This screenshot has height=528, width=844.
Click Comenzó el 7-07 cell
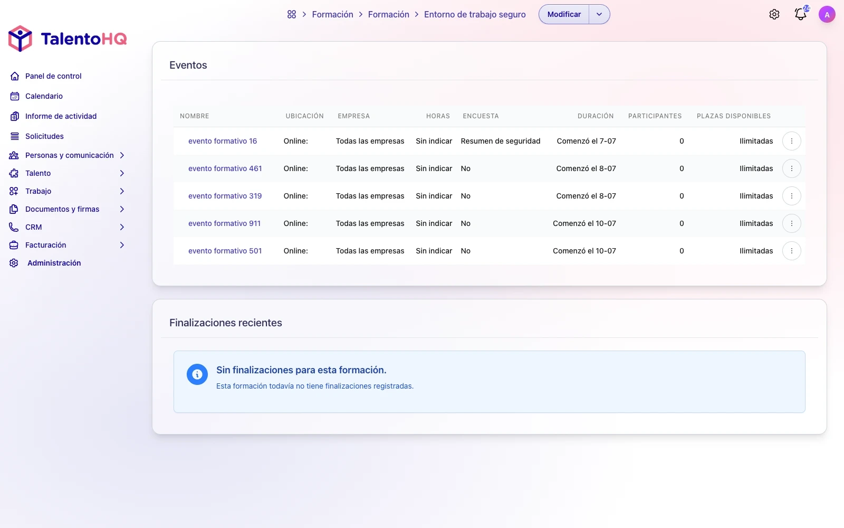click(587, 141)
